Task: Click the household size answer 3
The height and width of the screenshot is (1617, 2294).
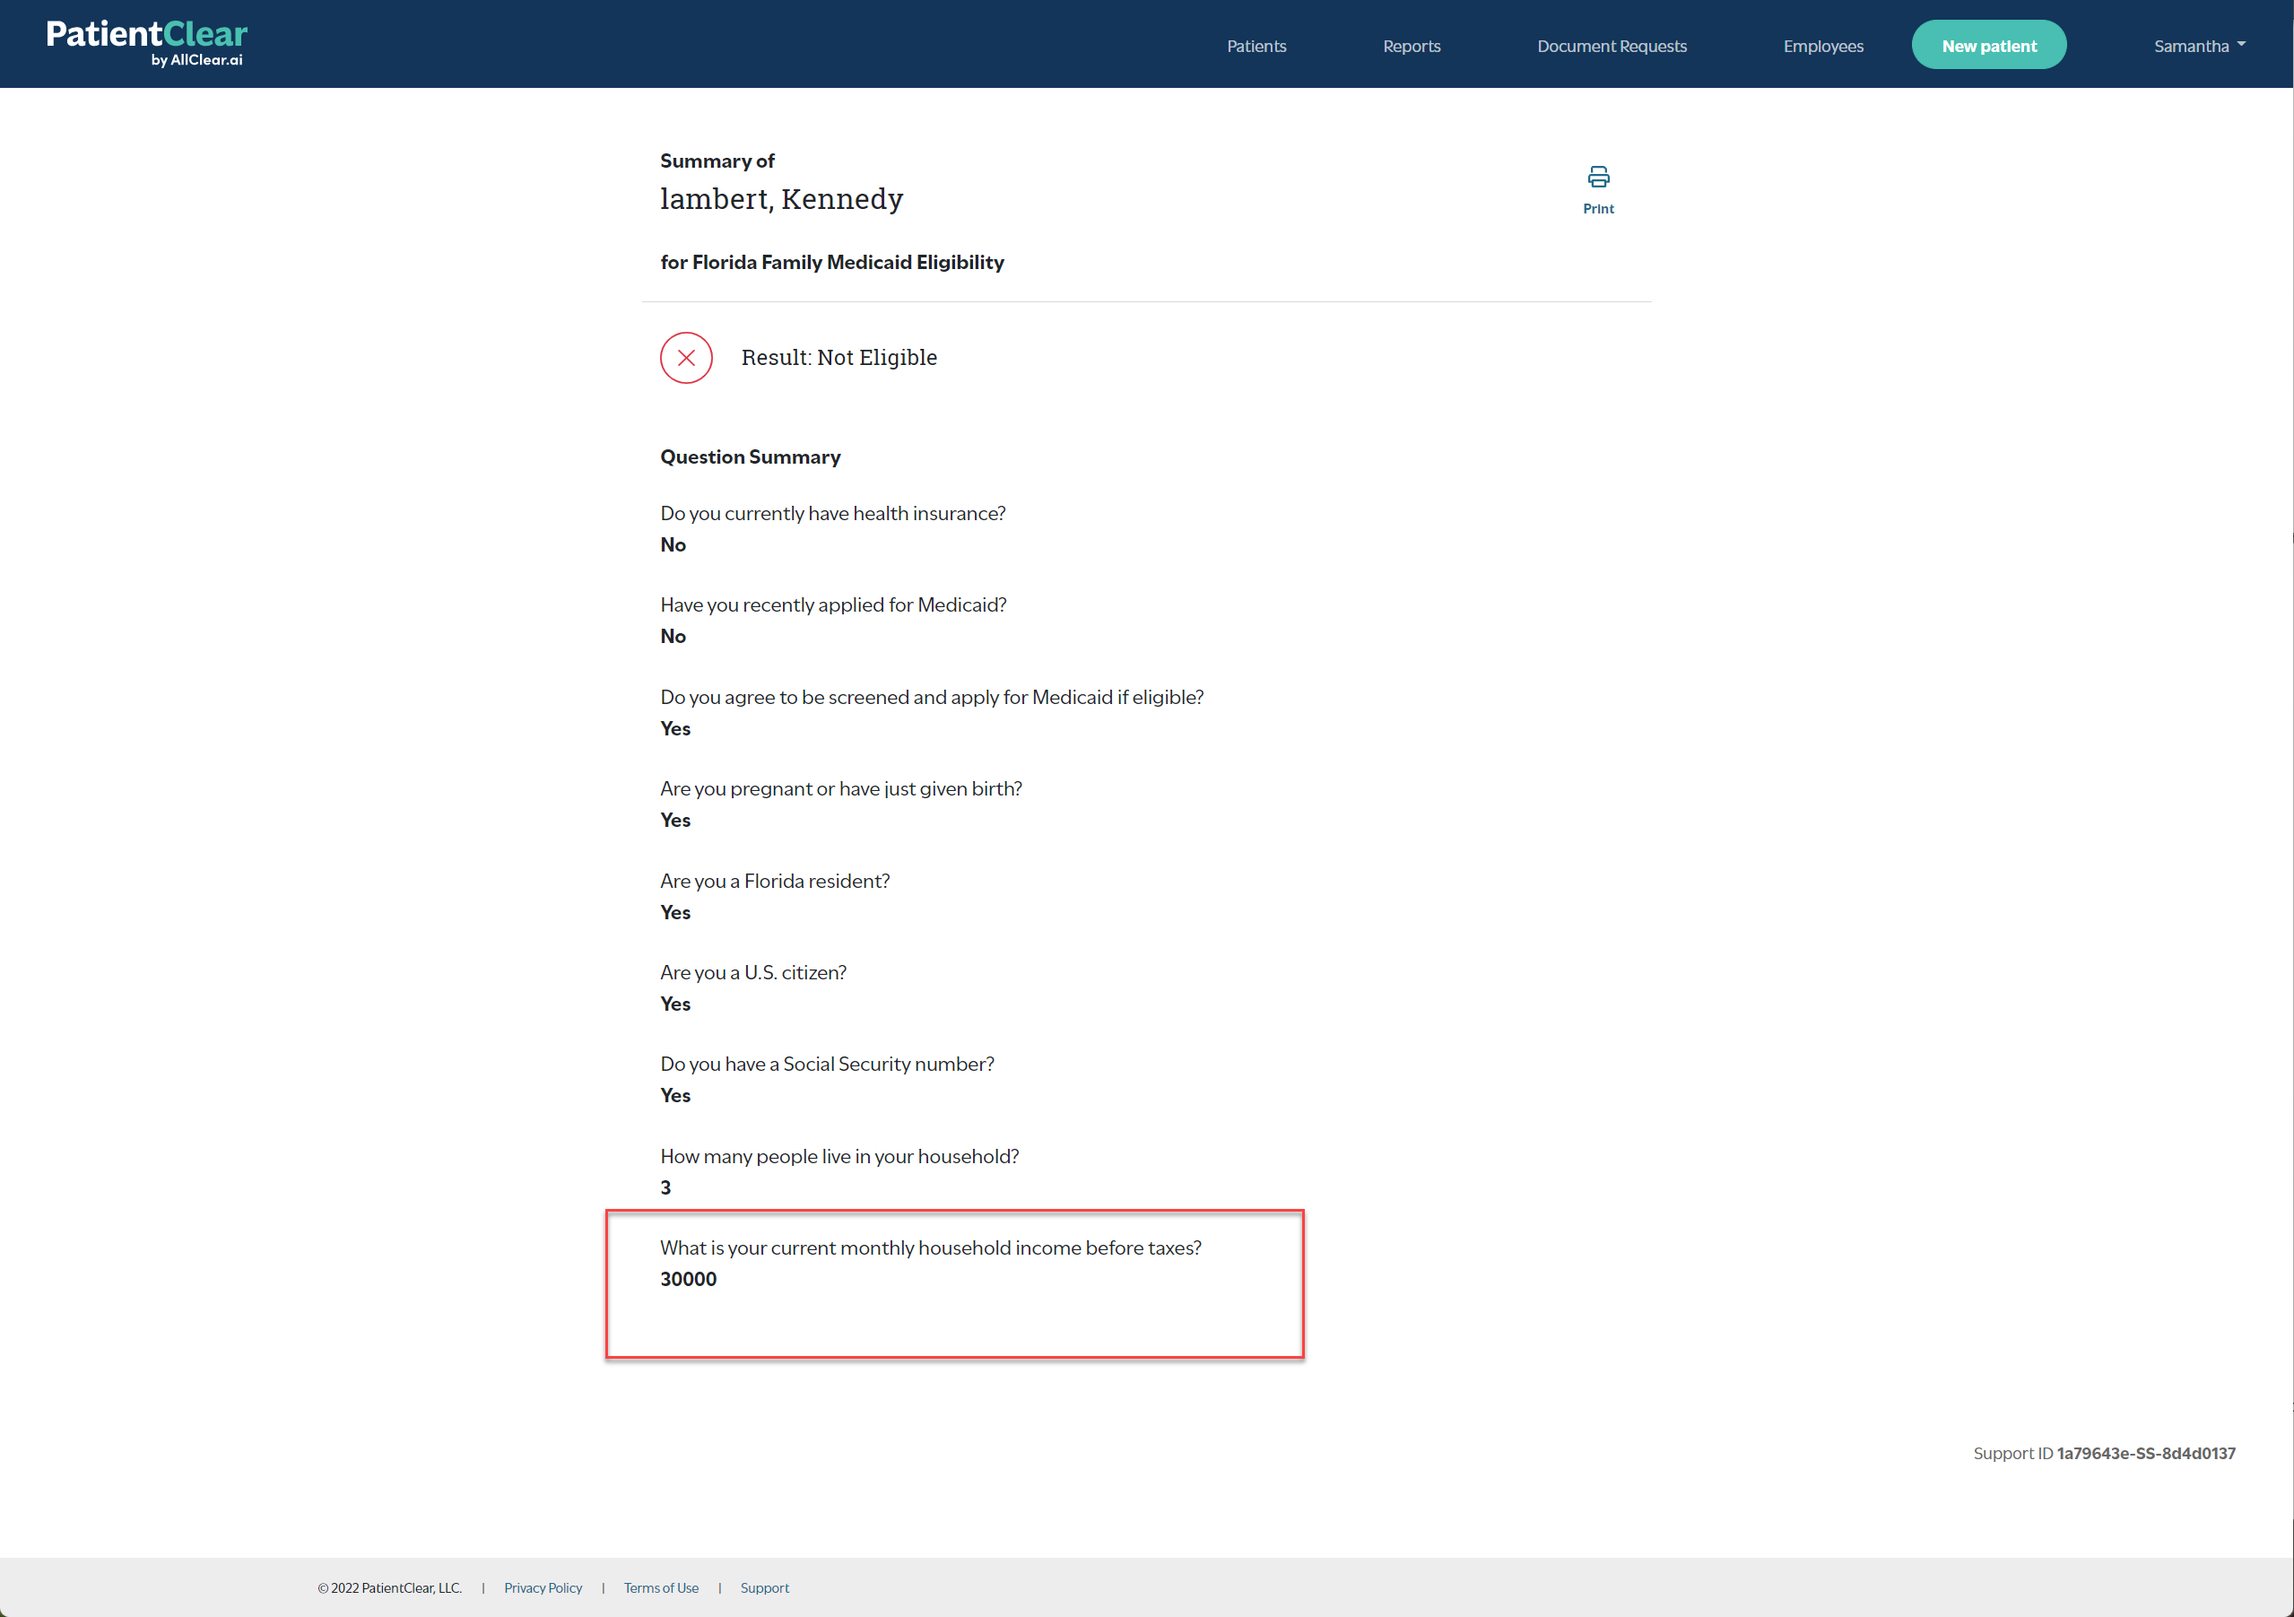Action: 665,1187
